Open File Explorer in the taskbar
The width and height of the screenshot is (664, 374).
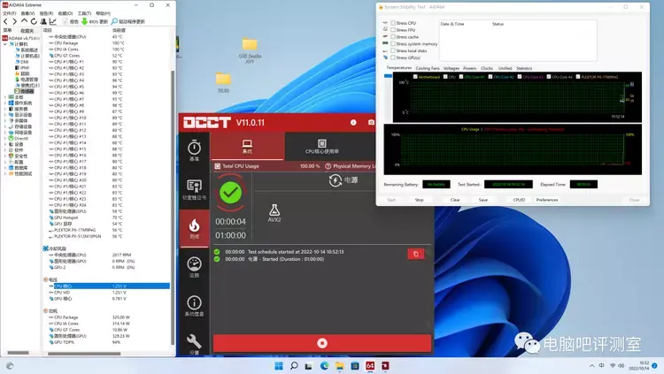tap(340, 366)
